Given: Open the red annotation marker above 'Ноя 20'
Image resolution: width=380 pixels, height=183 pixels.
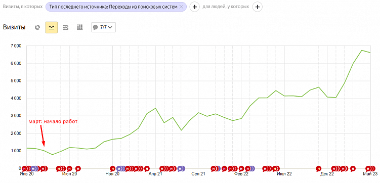Looking at the screenshot, I should pyautogui.click(x=112, y=168).
